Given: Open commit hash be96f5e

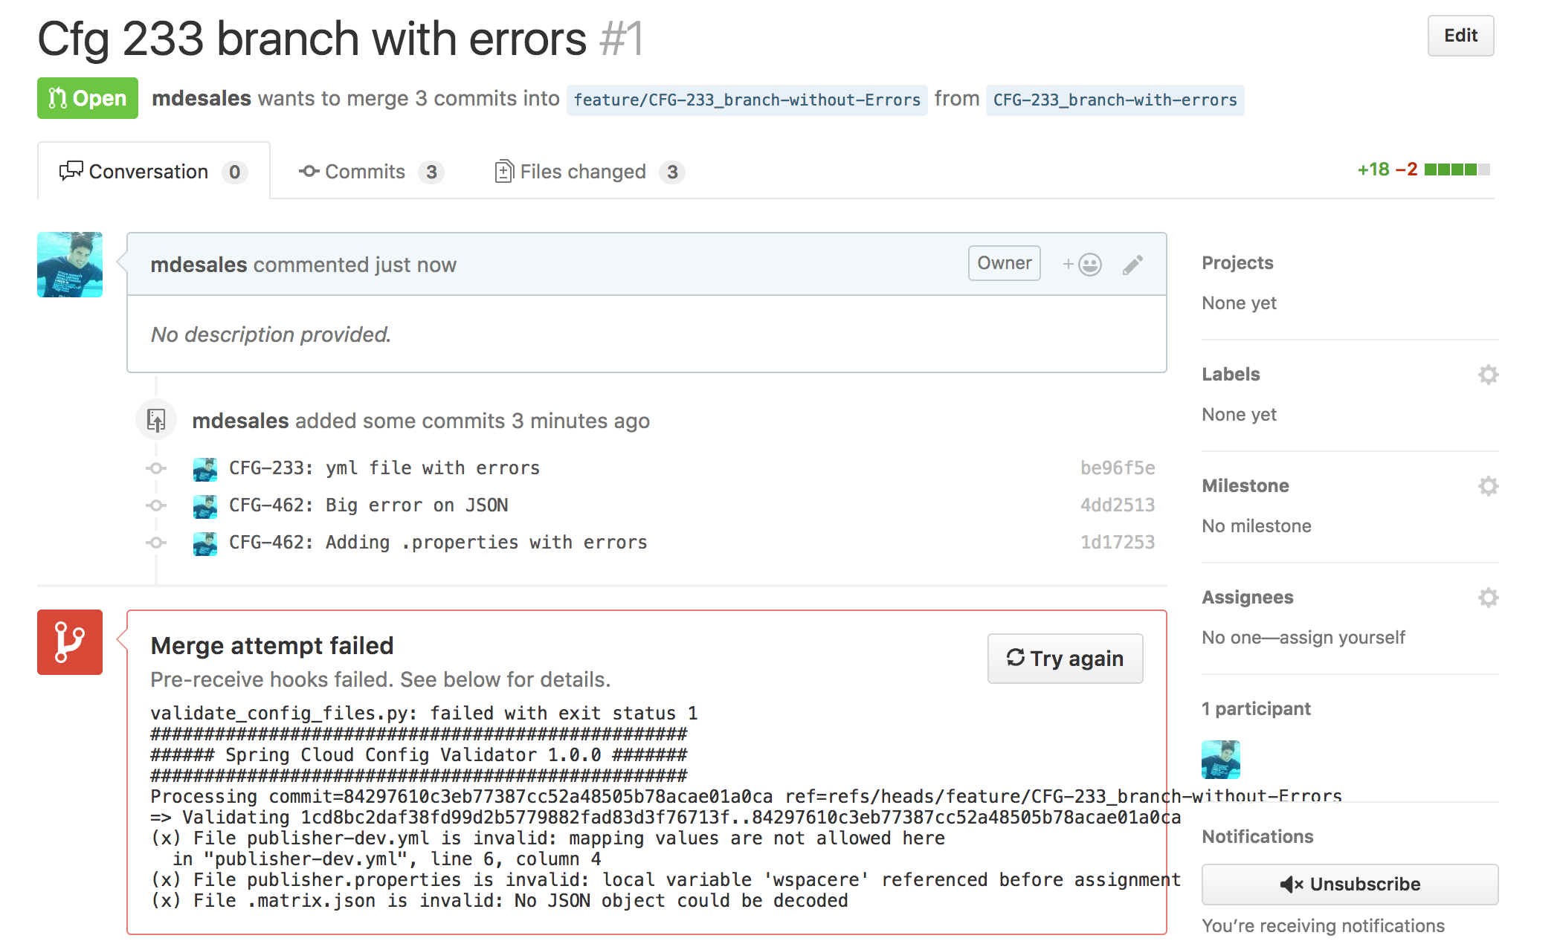Looking at the screenshot, I should coord(1117,468).
